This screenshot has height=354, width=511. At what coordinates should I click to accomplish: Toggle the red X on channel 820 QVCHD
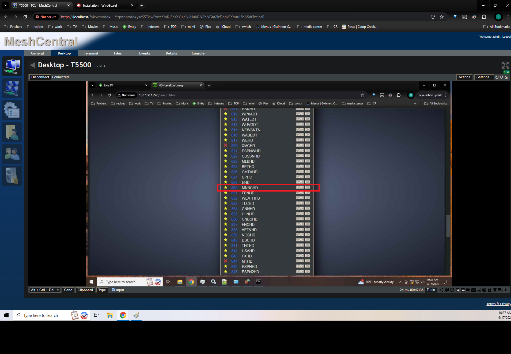pyautogui.click(x=225, y=146)
